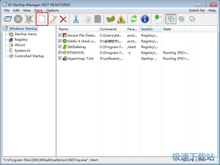Select Controlled Startup in the tree

pos(29,56)
